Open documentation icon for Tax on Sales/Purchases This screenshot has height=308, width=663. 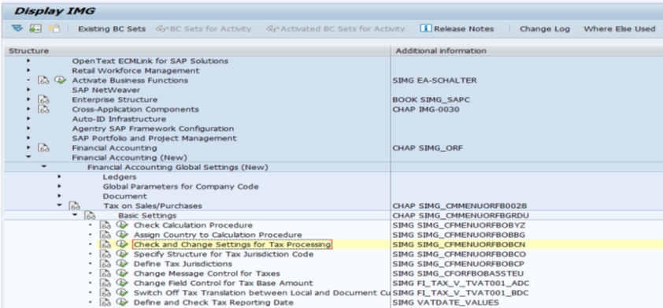[x=75, y=206]
